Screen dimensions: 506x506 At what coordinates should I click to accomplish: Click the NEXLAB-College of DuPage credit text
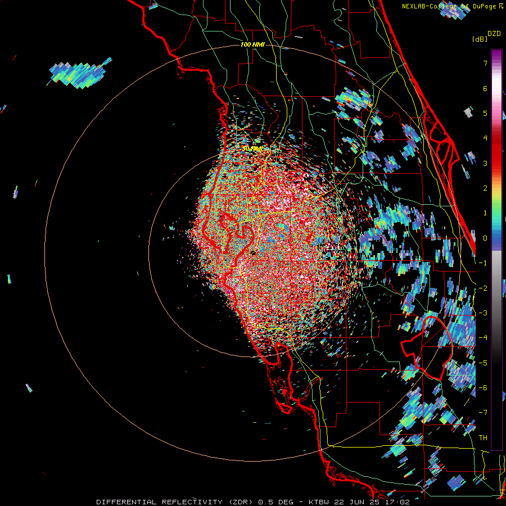453,6
